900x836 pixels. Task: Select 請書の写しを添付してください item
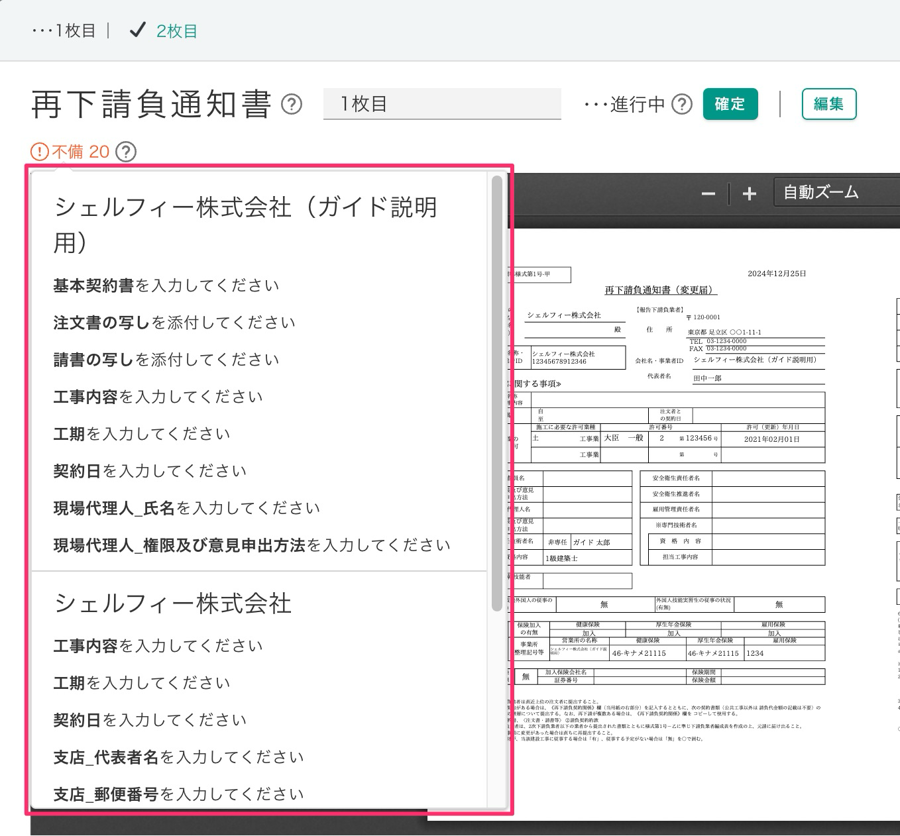(x=166, y=360)
